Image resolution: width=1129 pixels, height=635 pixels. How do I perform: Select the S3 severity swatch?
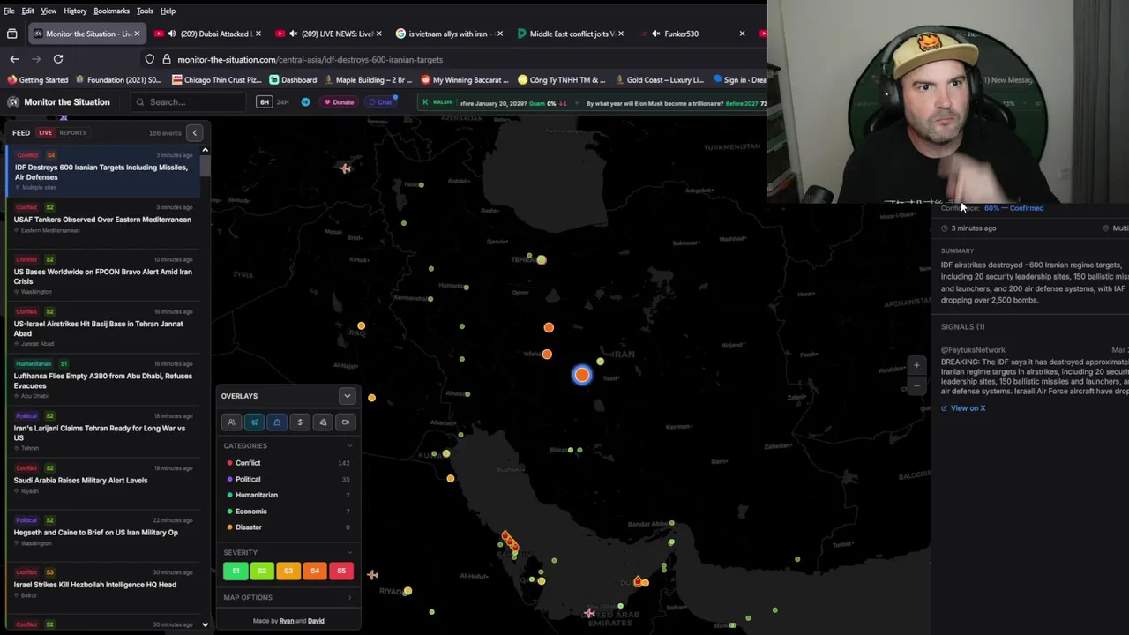tap(288, 571)
